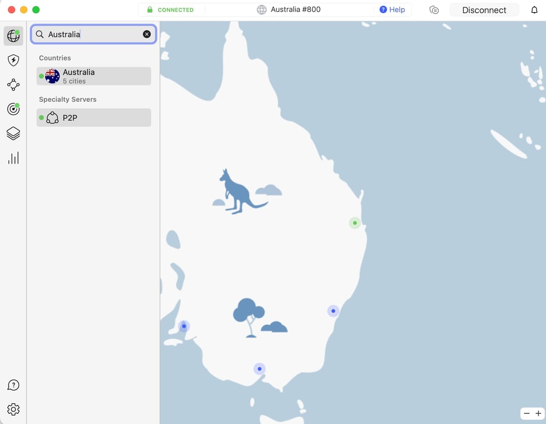This screenshot has width=546, height=424.
Task: Click the Disconnect button
Action: [484, 10]
